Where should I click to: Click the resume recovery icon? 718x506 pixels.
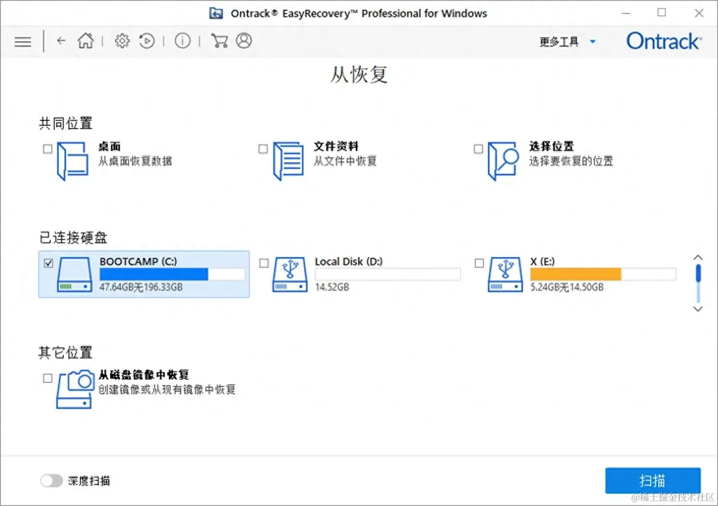tap(147, 40)
